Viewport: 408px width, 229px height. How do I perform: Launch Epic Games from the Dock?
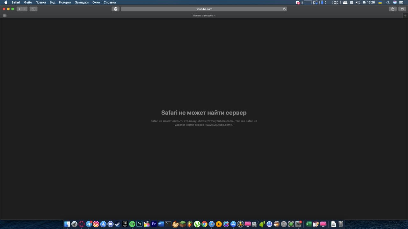(125, 224)
